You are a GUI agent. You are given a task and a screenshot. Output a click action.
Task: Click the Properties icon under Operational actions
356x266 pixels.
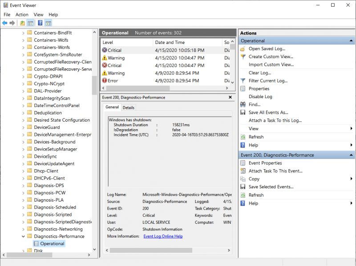[x=243, y=88]
